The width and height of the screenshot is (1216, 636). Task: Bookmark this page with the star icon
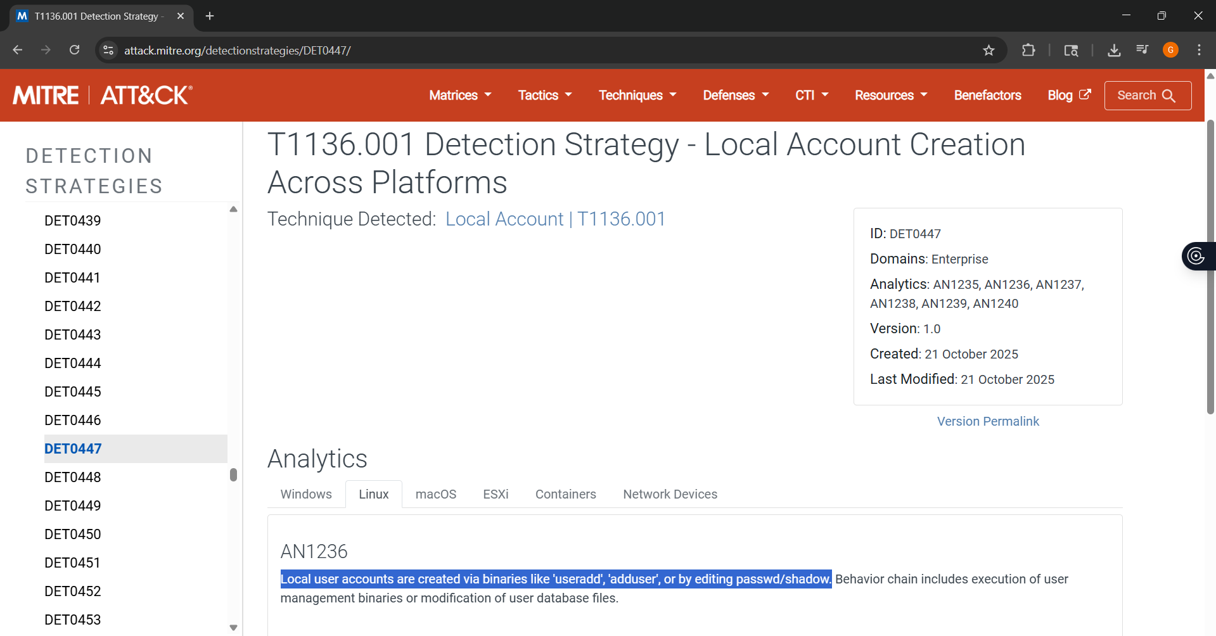tap(989, 50)
